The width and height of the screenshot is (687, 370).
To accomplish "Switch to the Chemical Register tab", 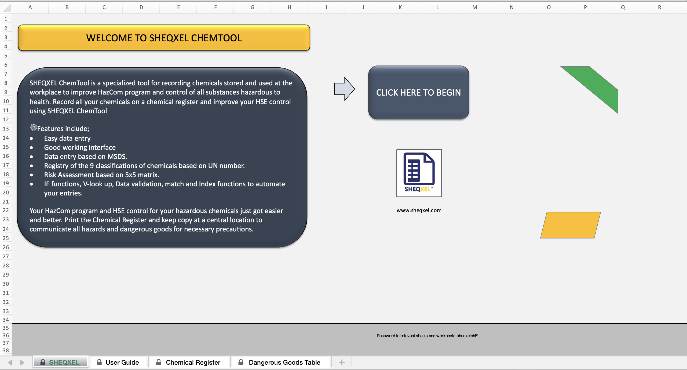I will coord(193,362).
